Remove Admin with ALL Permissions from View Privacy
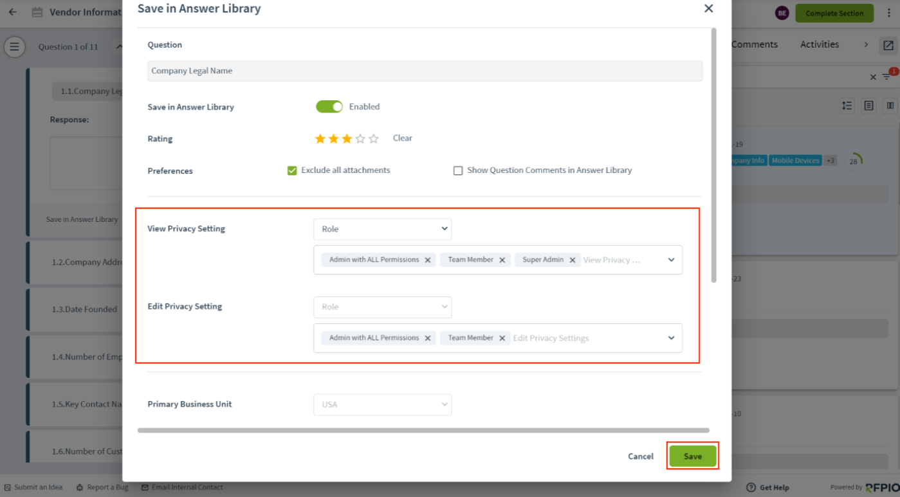 (x=428, y=260)
